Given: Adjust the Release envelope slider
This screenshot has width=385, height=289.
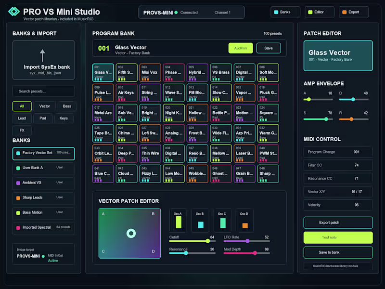Looking at the screenshot, I should pyautogui.click(x=354, y=119).
